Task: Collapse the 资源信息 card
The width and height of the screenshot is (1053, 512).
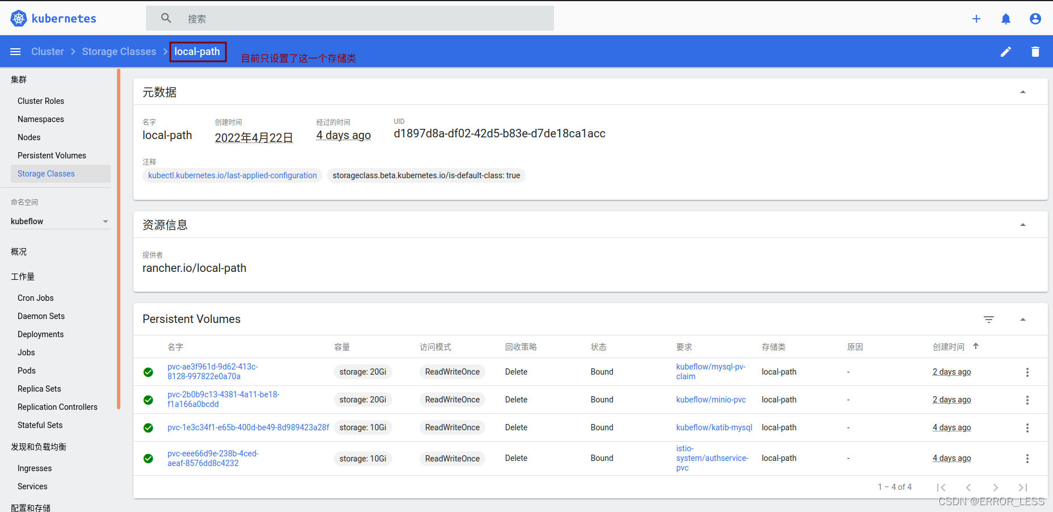Action: 1023,225
